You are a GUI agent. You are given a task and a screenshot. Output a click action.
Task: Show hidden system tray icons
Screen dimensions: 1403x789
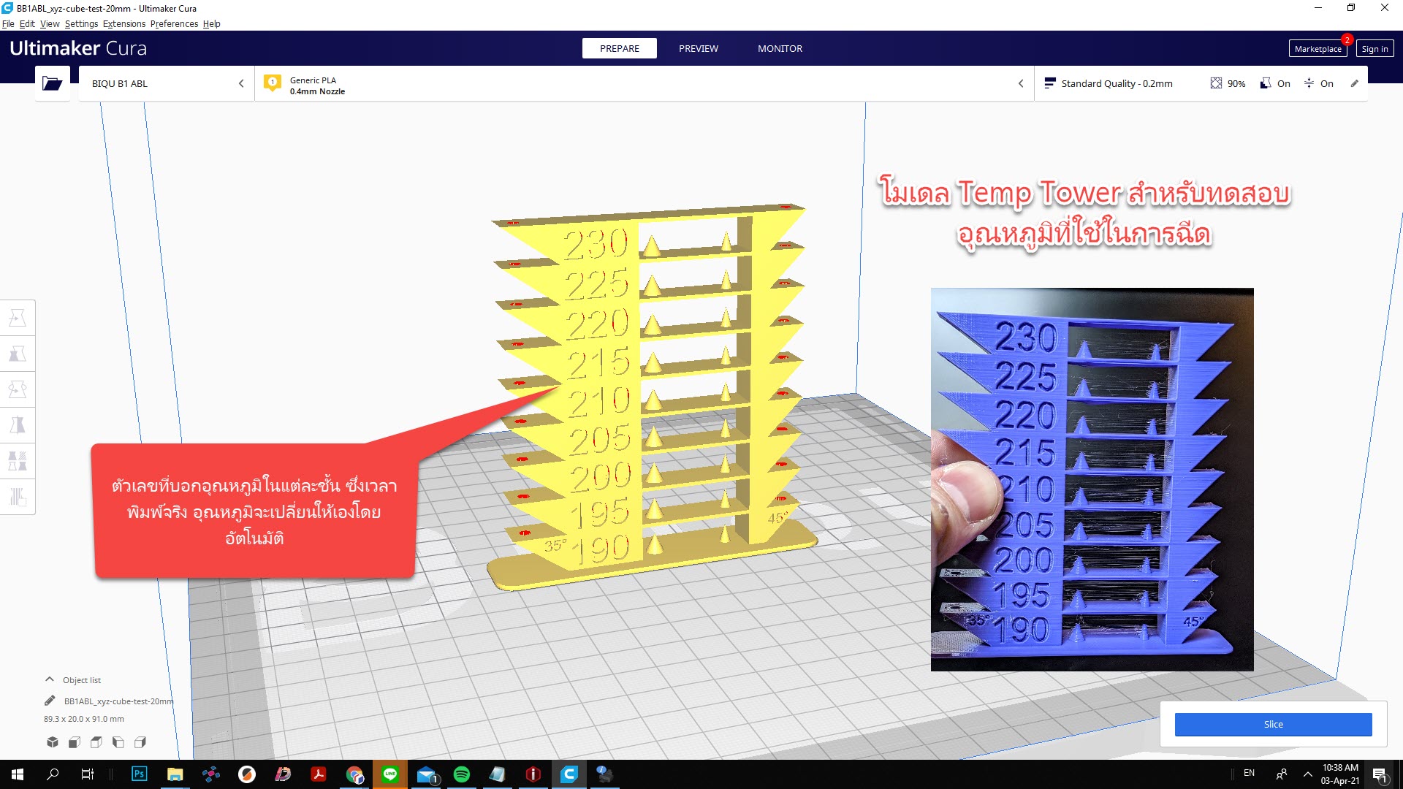tap(1308, 774)
